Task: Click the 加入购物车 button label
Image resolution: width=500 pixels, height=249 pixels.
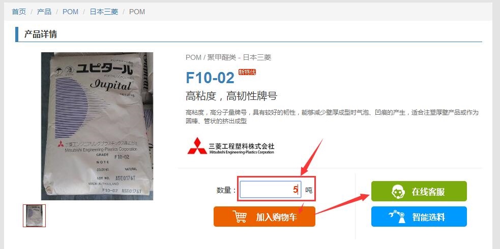Action: 277,217
